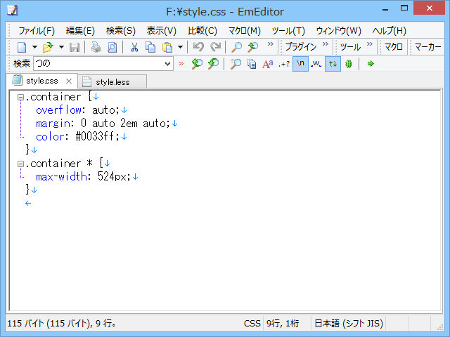Click the Print icon
Viewport: 450px width, 337px height.
click(x=96, y=47)
